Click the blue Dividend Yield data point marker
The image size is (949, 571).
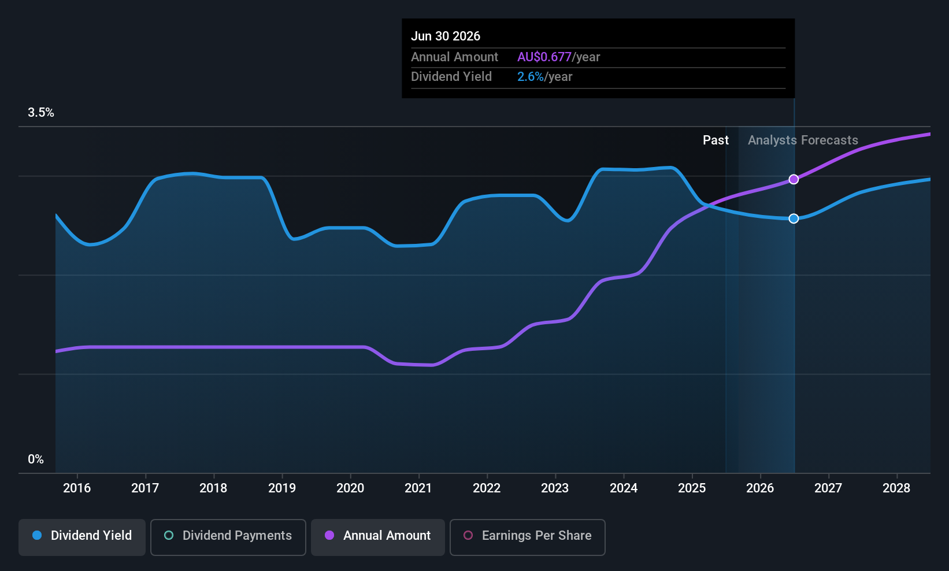pos(794,218)
